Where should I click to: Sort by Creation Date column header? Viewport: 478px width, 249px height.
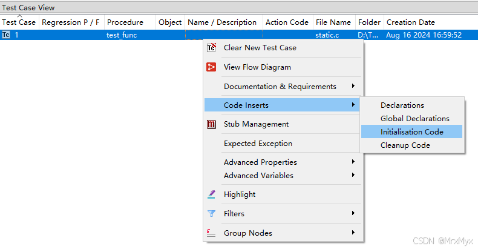tap(410, 22)
